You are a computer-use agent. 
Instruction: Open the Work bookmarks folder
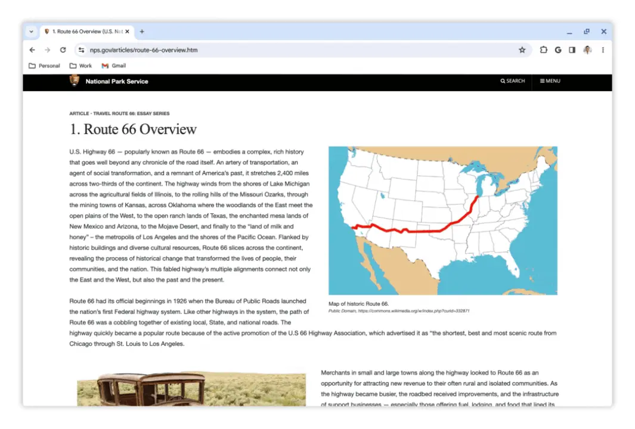click(x=81, y=66)
